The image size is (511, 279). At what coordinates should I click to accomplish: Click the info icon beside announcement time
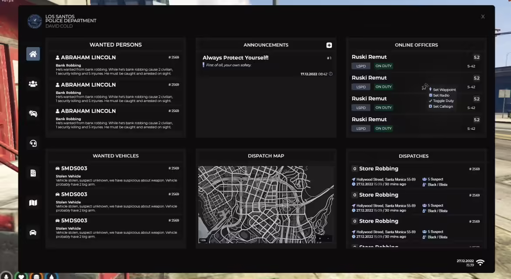[x=331, y=74]
